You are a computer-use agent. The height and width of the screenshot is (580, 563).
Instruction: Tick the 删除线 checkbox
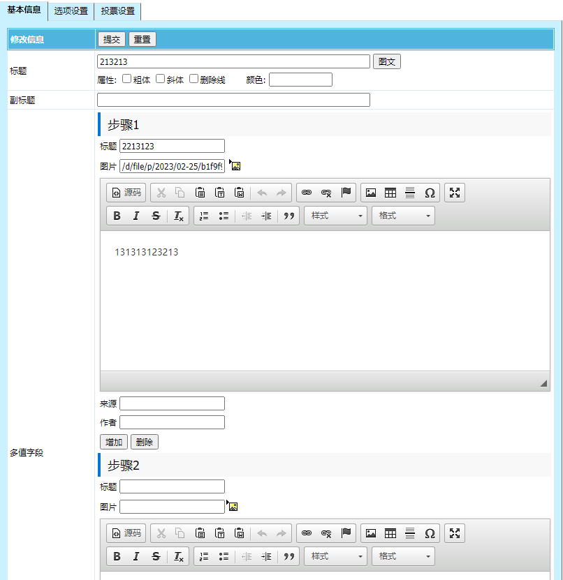coord(194,79)
